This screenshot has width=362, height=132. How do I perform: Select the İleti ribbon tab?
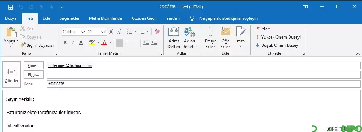point(29,18)
